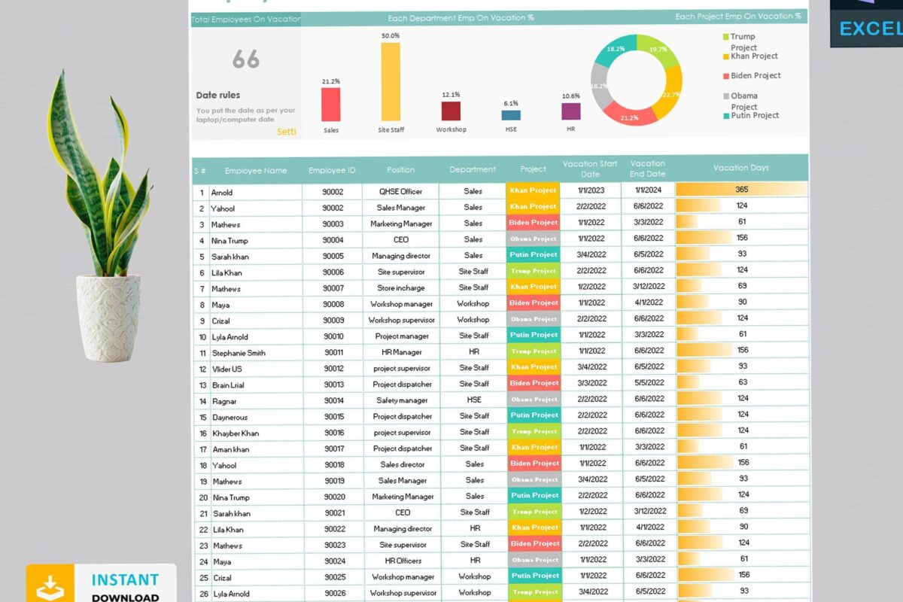This screenshot has height=602, width=903.
Task: Open the Project column header filter
Action: tap(533, 169)
